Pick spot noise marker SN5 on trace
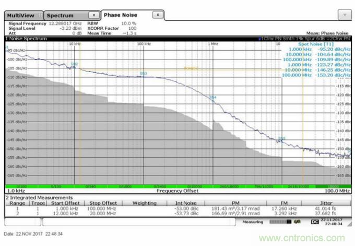The height and width of the screenshot is (246, 355). (x=282, y=138)
